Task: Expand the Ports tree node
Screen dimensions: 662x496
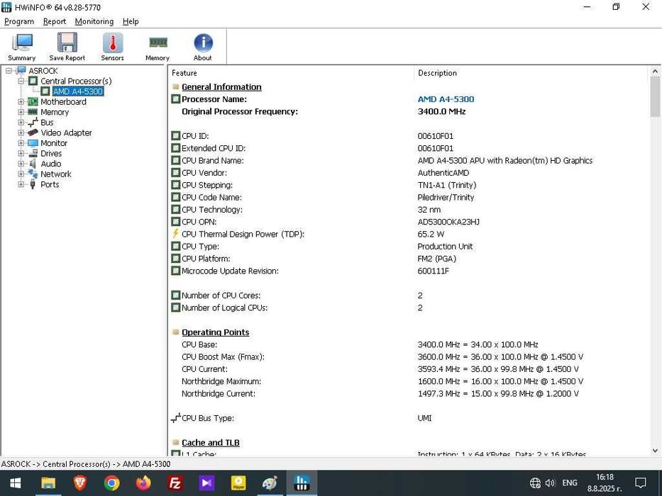Action: (21, 184)
